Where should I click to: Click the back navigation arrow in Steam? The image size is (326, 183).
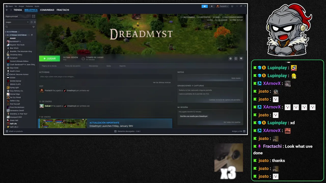[x=7, y=10]
